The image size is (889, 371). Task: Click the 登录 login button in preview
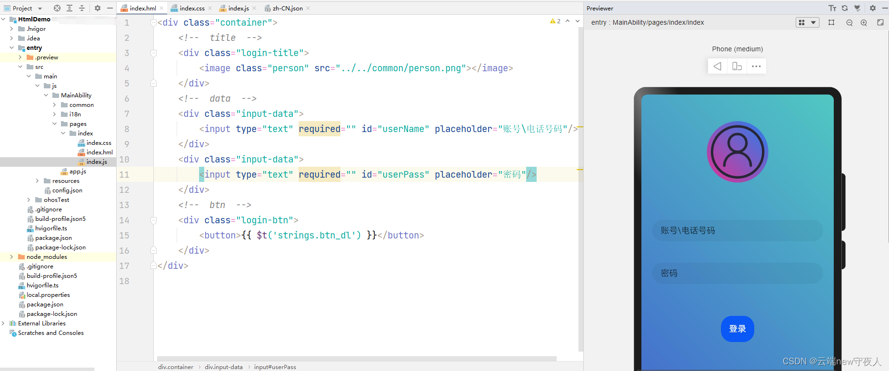(x=738, y=329)
